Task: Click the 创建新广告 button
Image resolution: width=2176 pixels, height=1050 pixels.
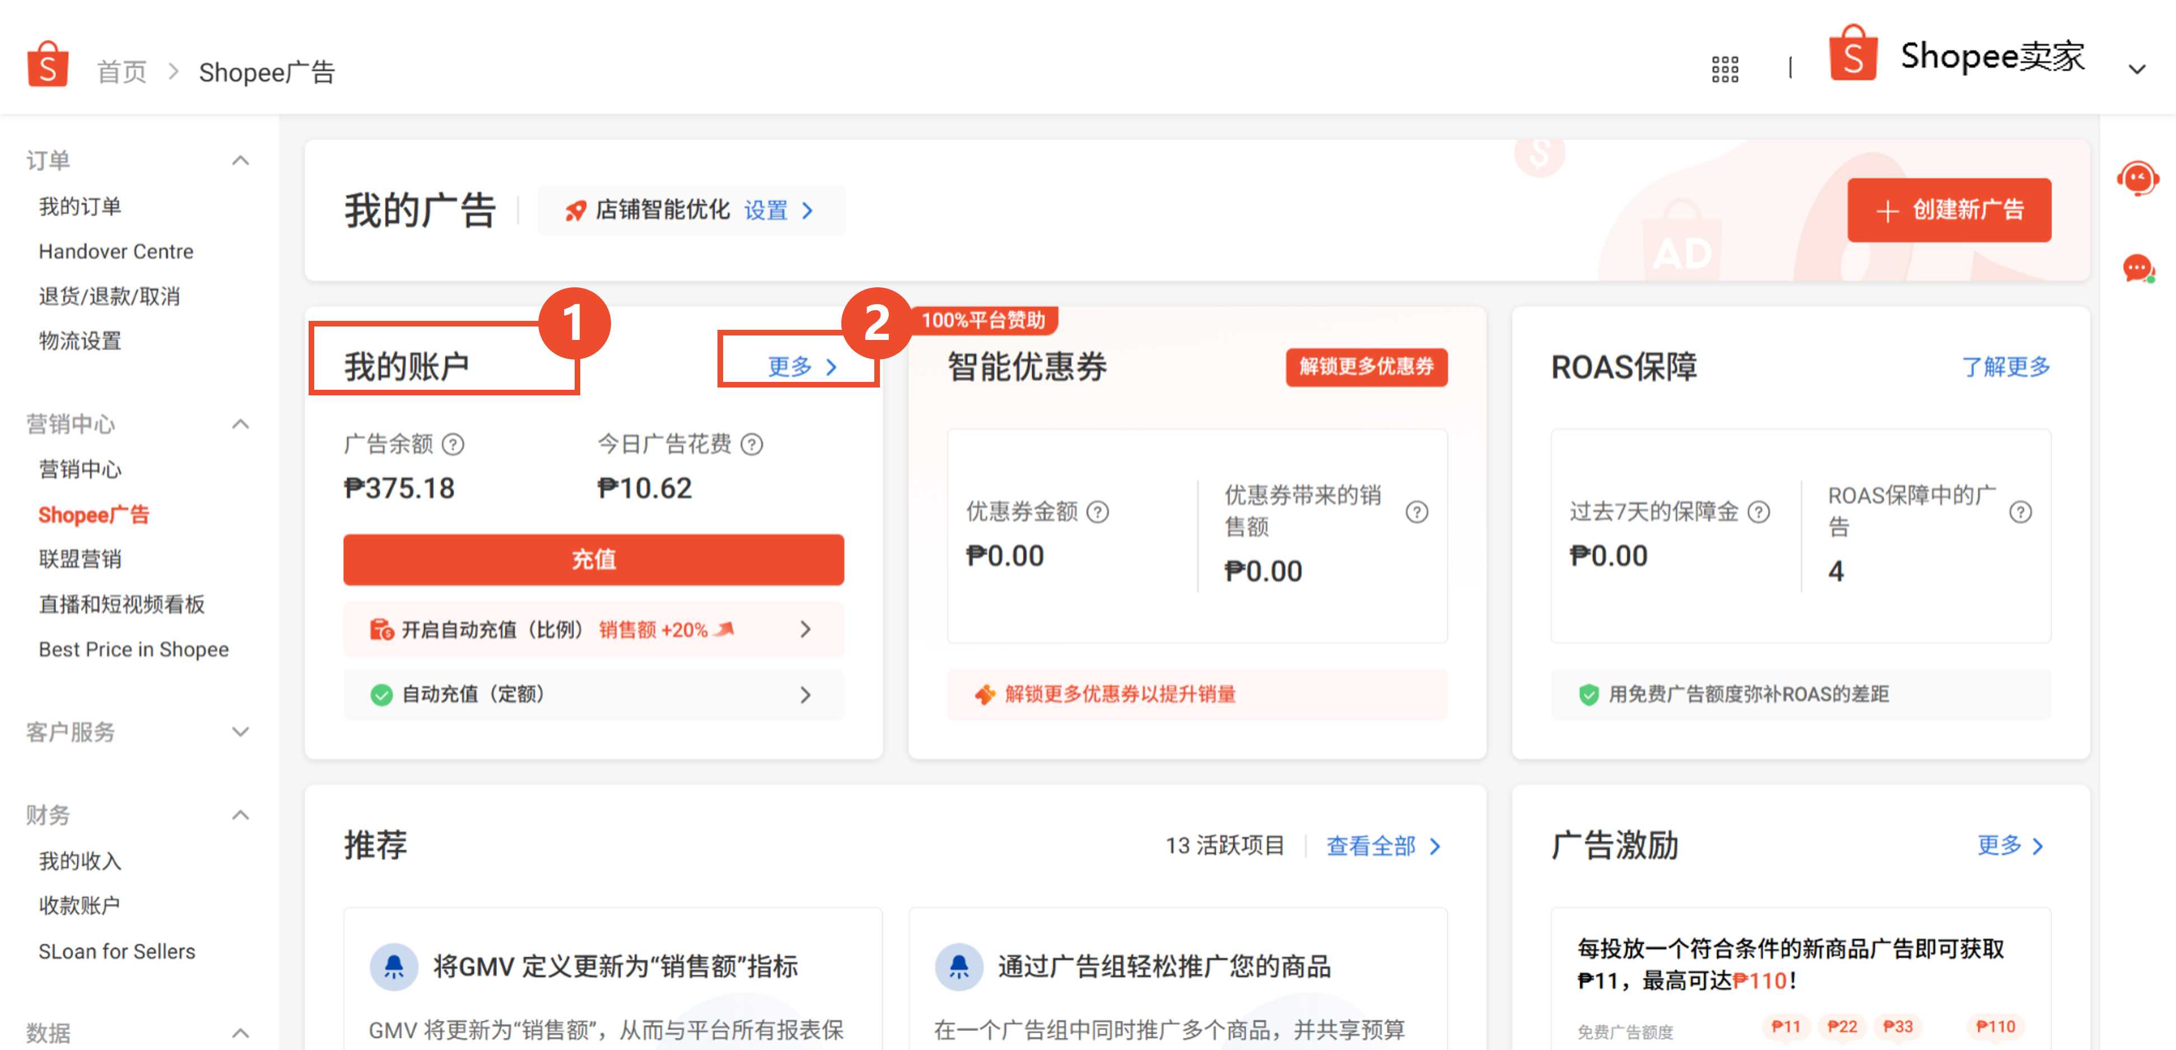Action: click(1949, 209)
